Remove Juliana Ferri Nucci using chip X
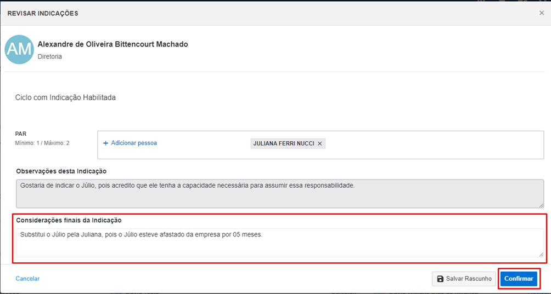 pos(320,143)
